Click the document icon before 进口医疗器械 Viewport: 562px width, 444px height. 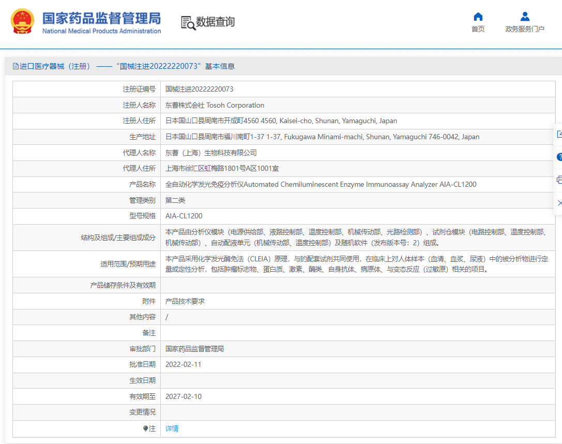(x=16, y=66)
